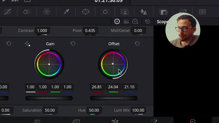The height and width of the screenshot is (123, 219).
Task: Open the HSL Qualifier eyedropper palette
Action: (66, 12)
